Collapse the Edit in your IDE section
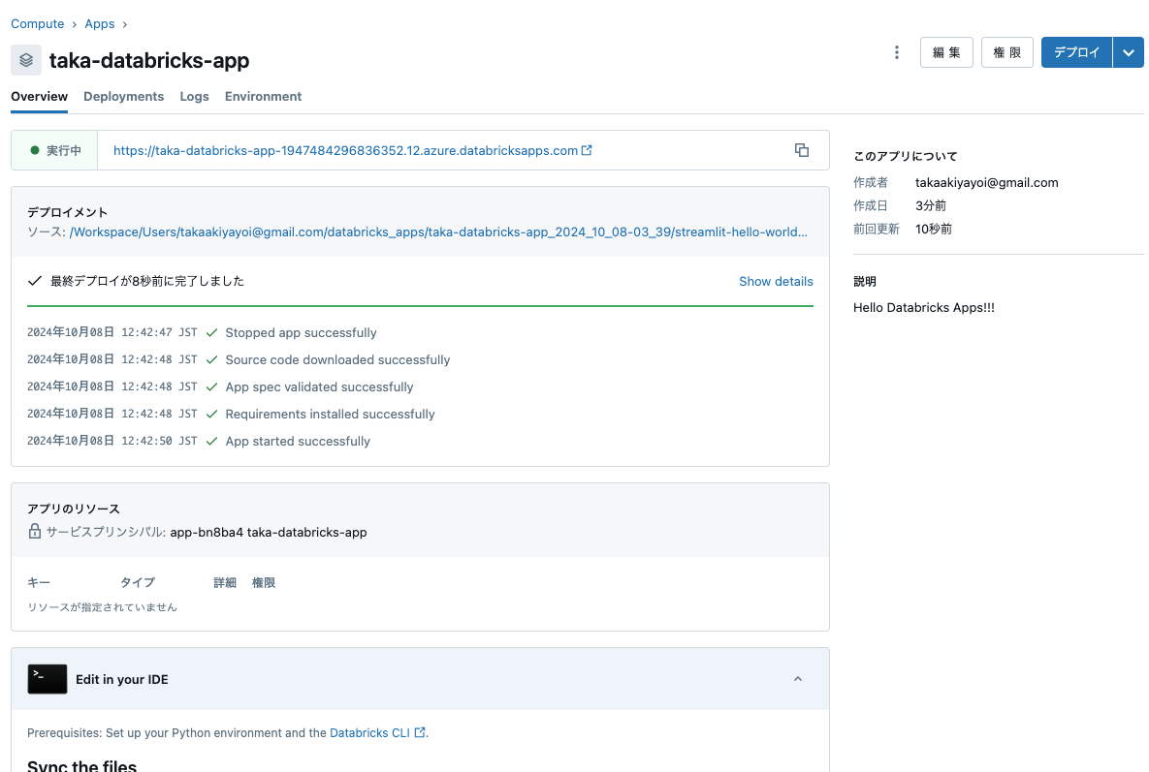 798,679
